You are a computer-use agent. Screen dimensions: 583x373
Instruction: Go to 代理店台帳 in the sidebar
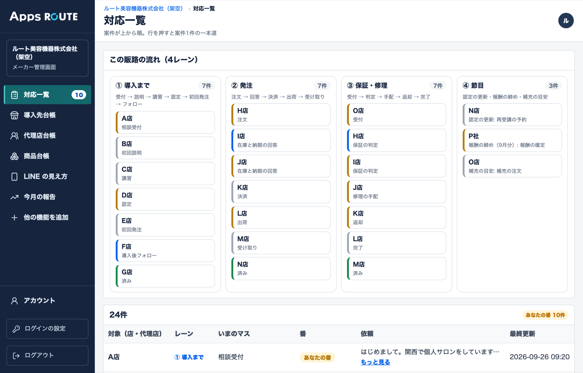coord(47,136)
